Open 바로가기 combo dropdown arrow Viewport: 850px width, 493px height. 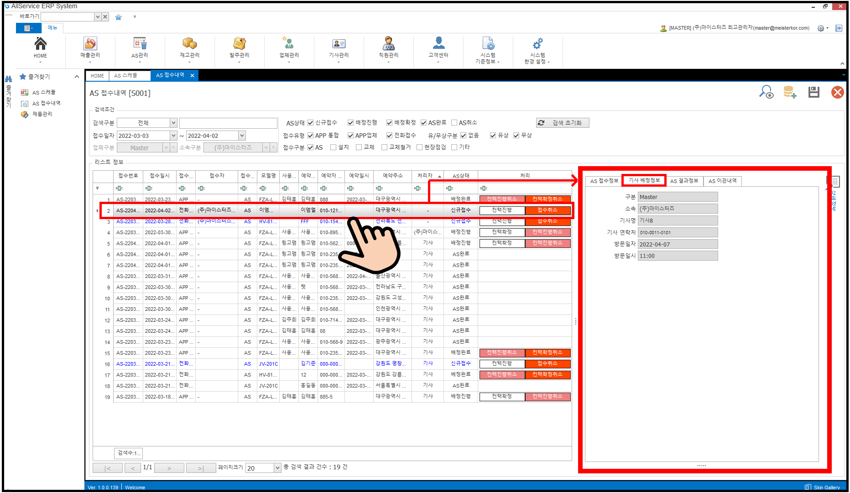tap(98, 17)
